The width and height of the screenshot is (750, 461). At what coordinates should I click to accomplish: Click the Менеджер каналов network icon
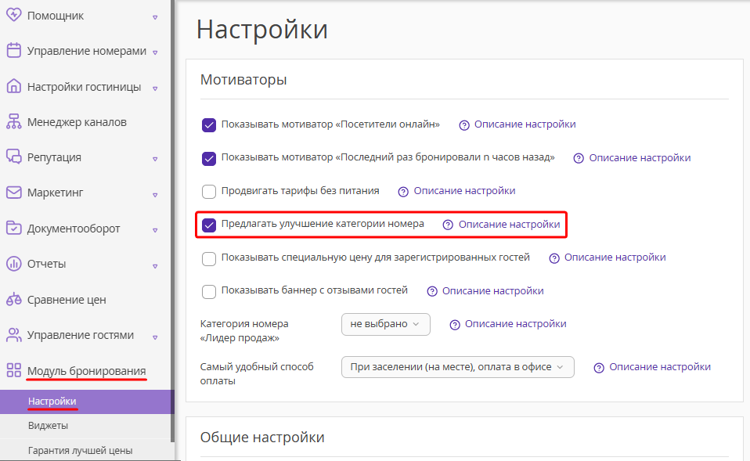[13, 121]
